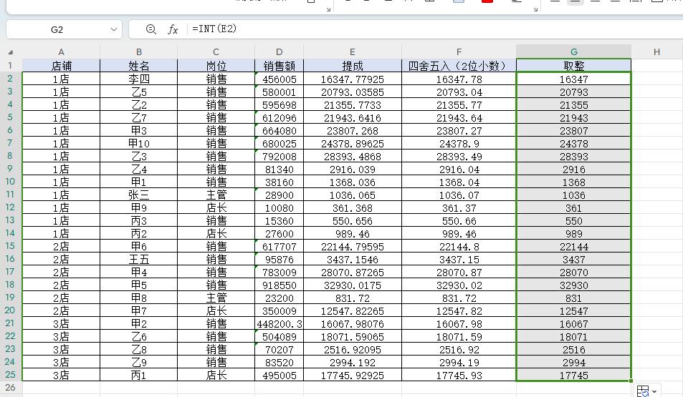Click rounded value 28393.49
Image resolution: width=683 pixels, height=397 pixels.
tap(459, 157)
